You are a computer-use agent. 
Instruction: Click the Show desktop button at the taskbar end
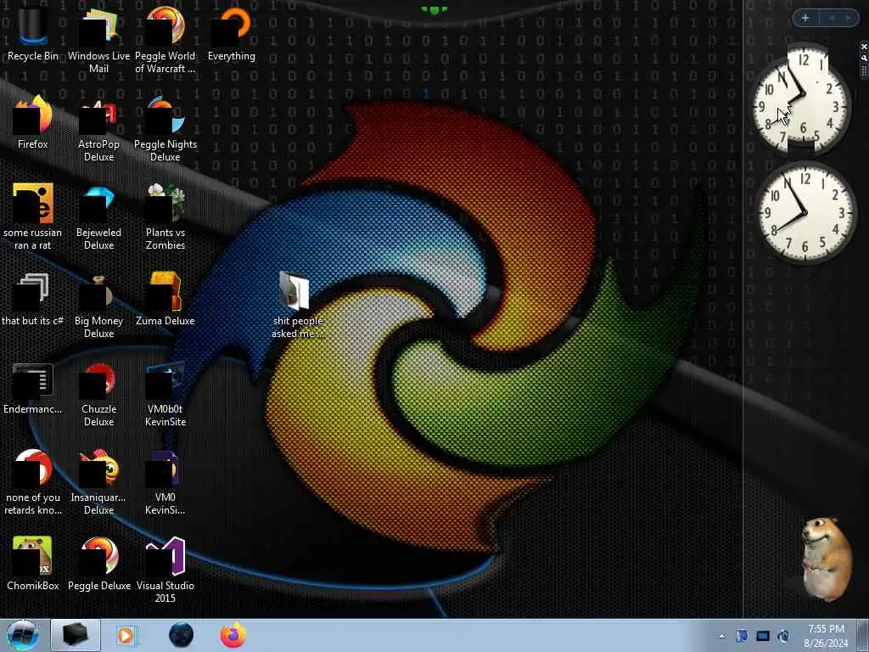[x=863, y=635]
